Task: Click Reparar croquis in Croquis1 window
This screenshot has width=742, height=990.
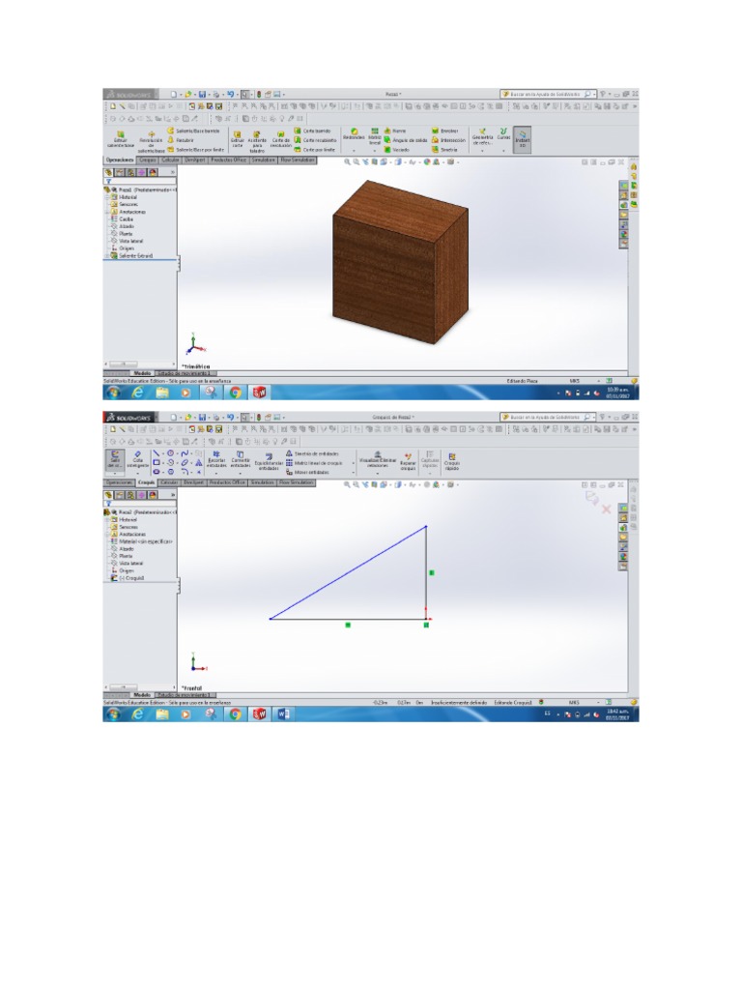Action: pyautogui.click(x=409, y=461)
